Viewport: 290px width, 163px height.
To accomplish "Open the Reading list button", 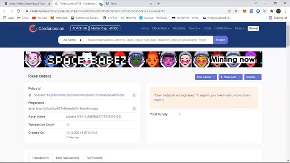I will pos(278,18).
